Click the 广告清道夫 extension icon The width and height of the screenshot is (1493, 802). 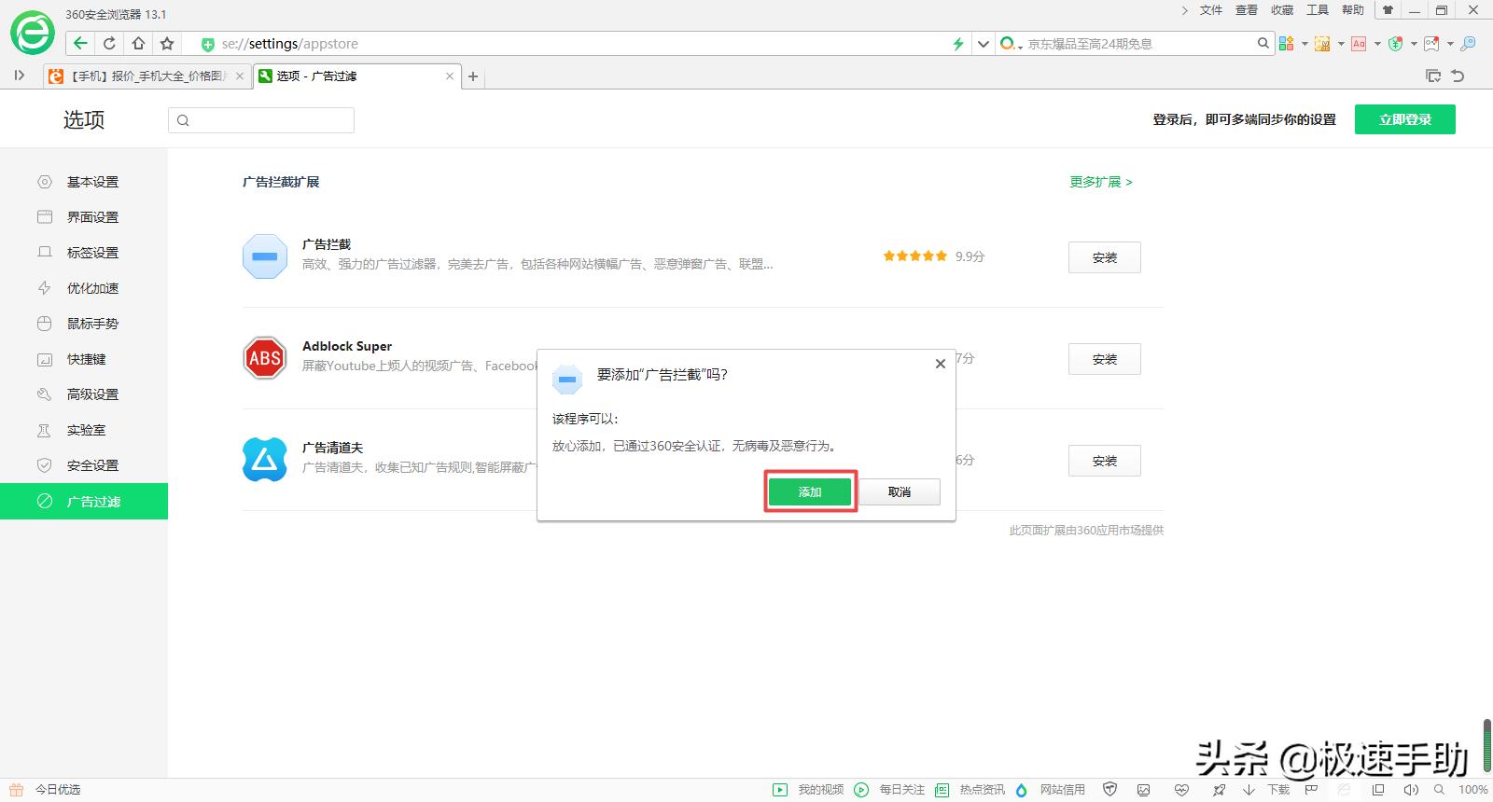coord(265,460)
